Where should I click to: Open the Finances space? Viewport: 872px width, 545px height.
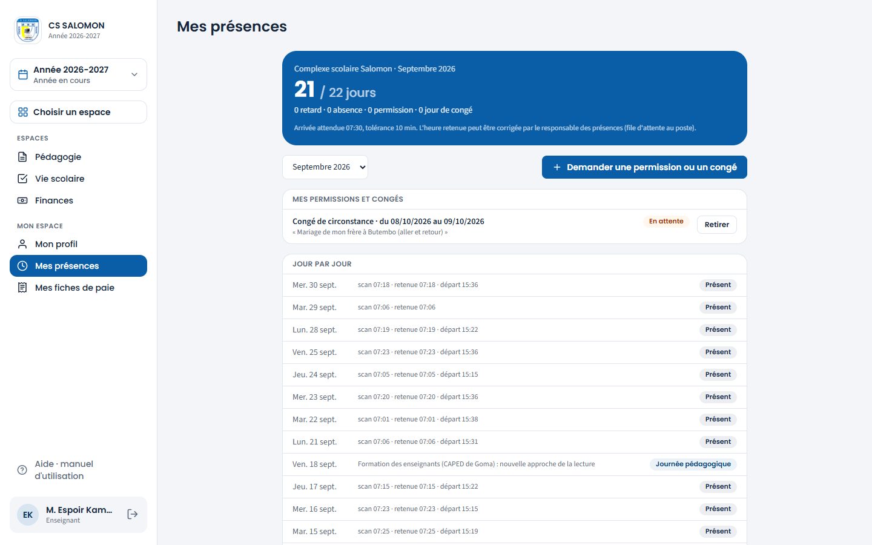tap(78, 200)
